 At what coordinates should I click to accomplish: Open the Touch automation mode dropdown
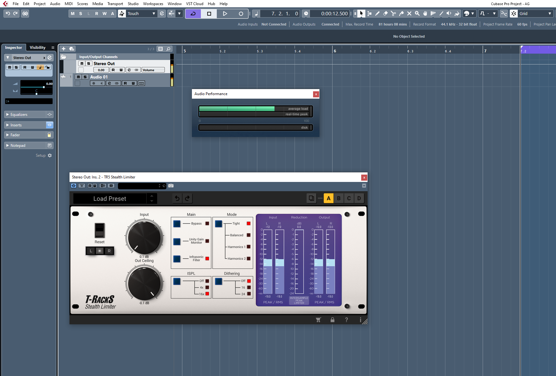click(x=142, y=13)
